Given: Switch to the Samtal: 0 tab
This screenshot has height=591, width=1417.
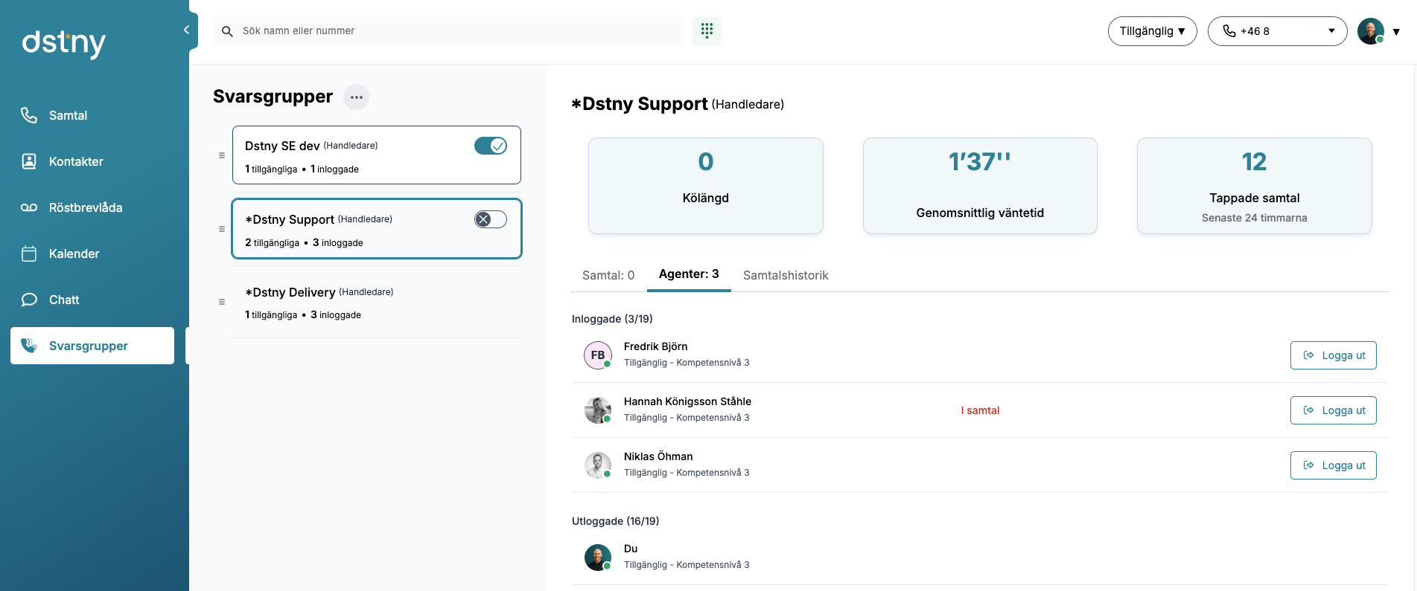Looking at the screenshot, I should coord(608,275).
